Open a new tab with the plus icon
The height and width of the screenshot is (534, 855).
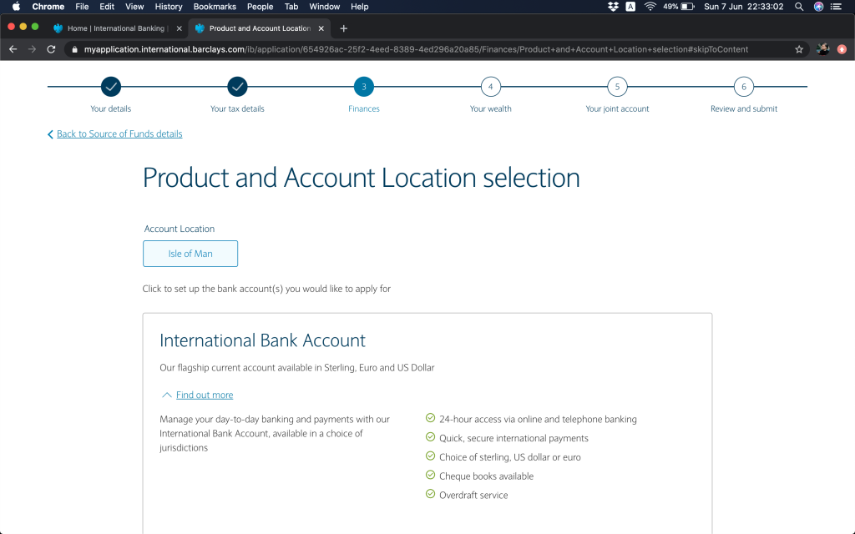[x=343, y=28]
